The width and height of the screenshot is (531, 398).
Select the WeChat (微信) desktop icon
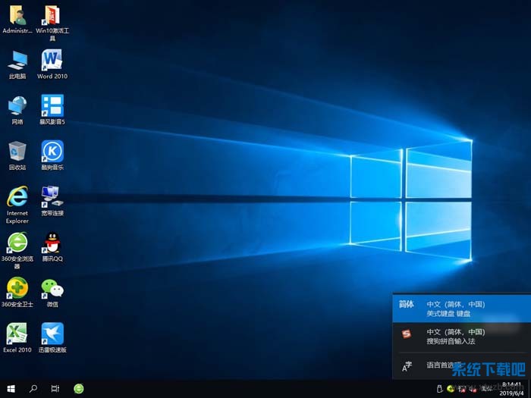52,289
